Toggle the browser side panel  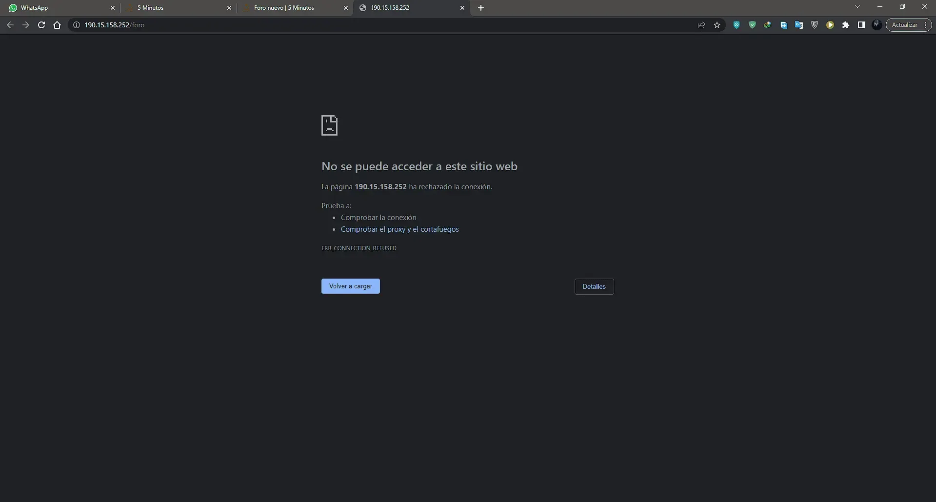click(861, 25)
